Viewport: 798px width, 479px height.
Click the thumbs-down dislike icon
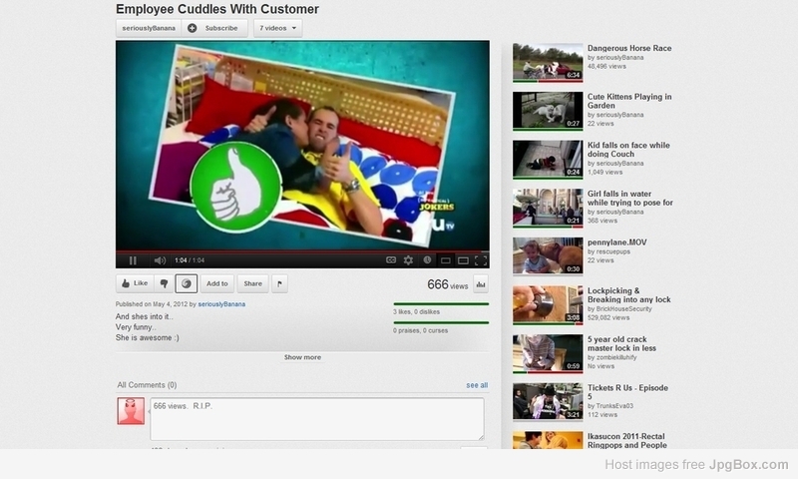(x=164, y=283)
